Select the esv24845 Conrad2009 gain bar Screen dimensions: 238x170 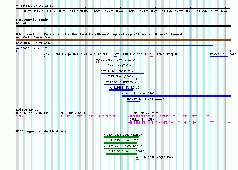point(122,73)
